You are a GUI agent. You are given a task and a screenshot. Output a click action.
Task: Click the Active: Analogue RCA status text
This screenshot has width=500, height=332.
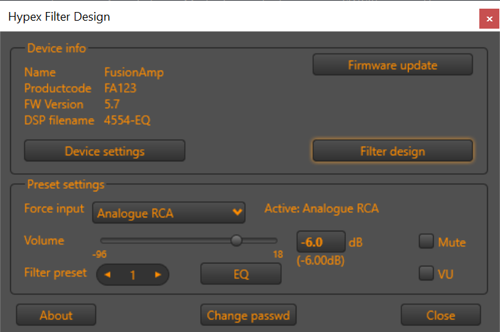click(x=322, y=209)
